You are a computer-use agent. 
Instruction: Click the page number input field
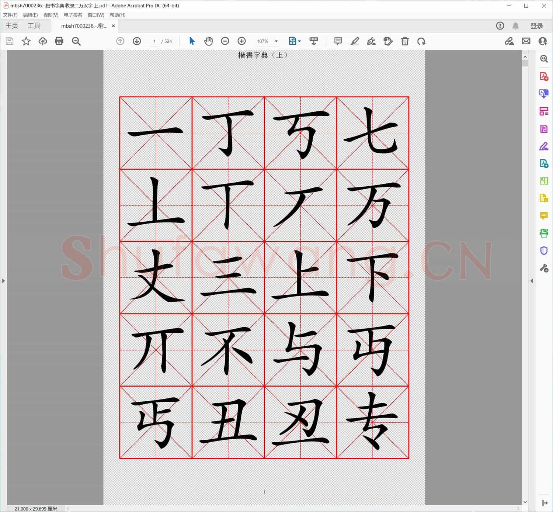click(x=154, y=41)
